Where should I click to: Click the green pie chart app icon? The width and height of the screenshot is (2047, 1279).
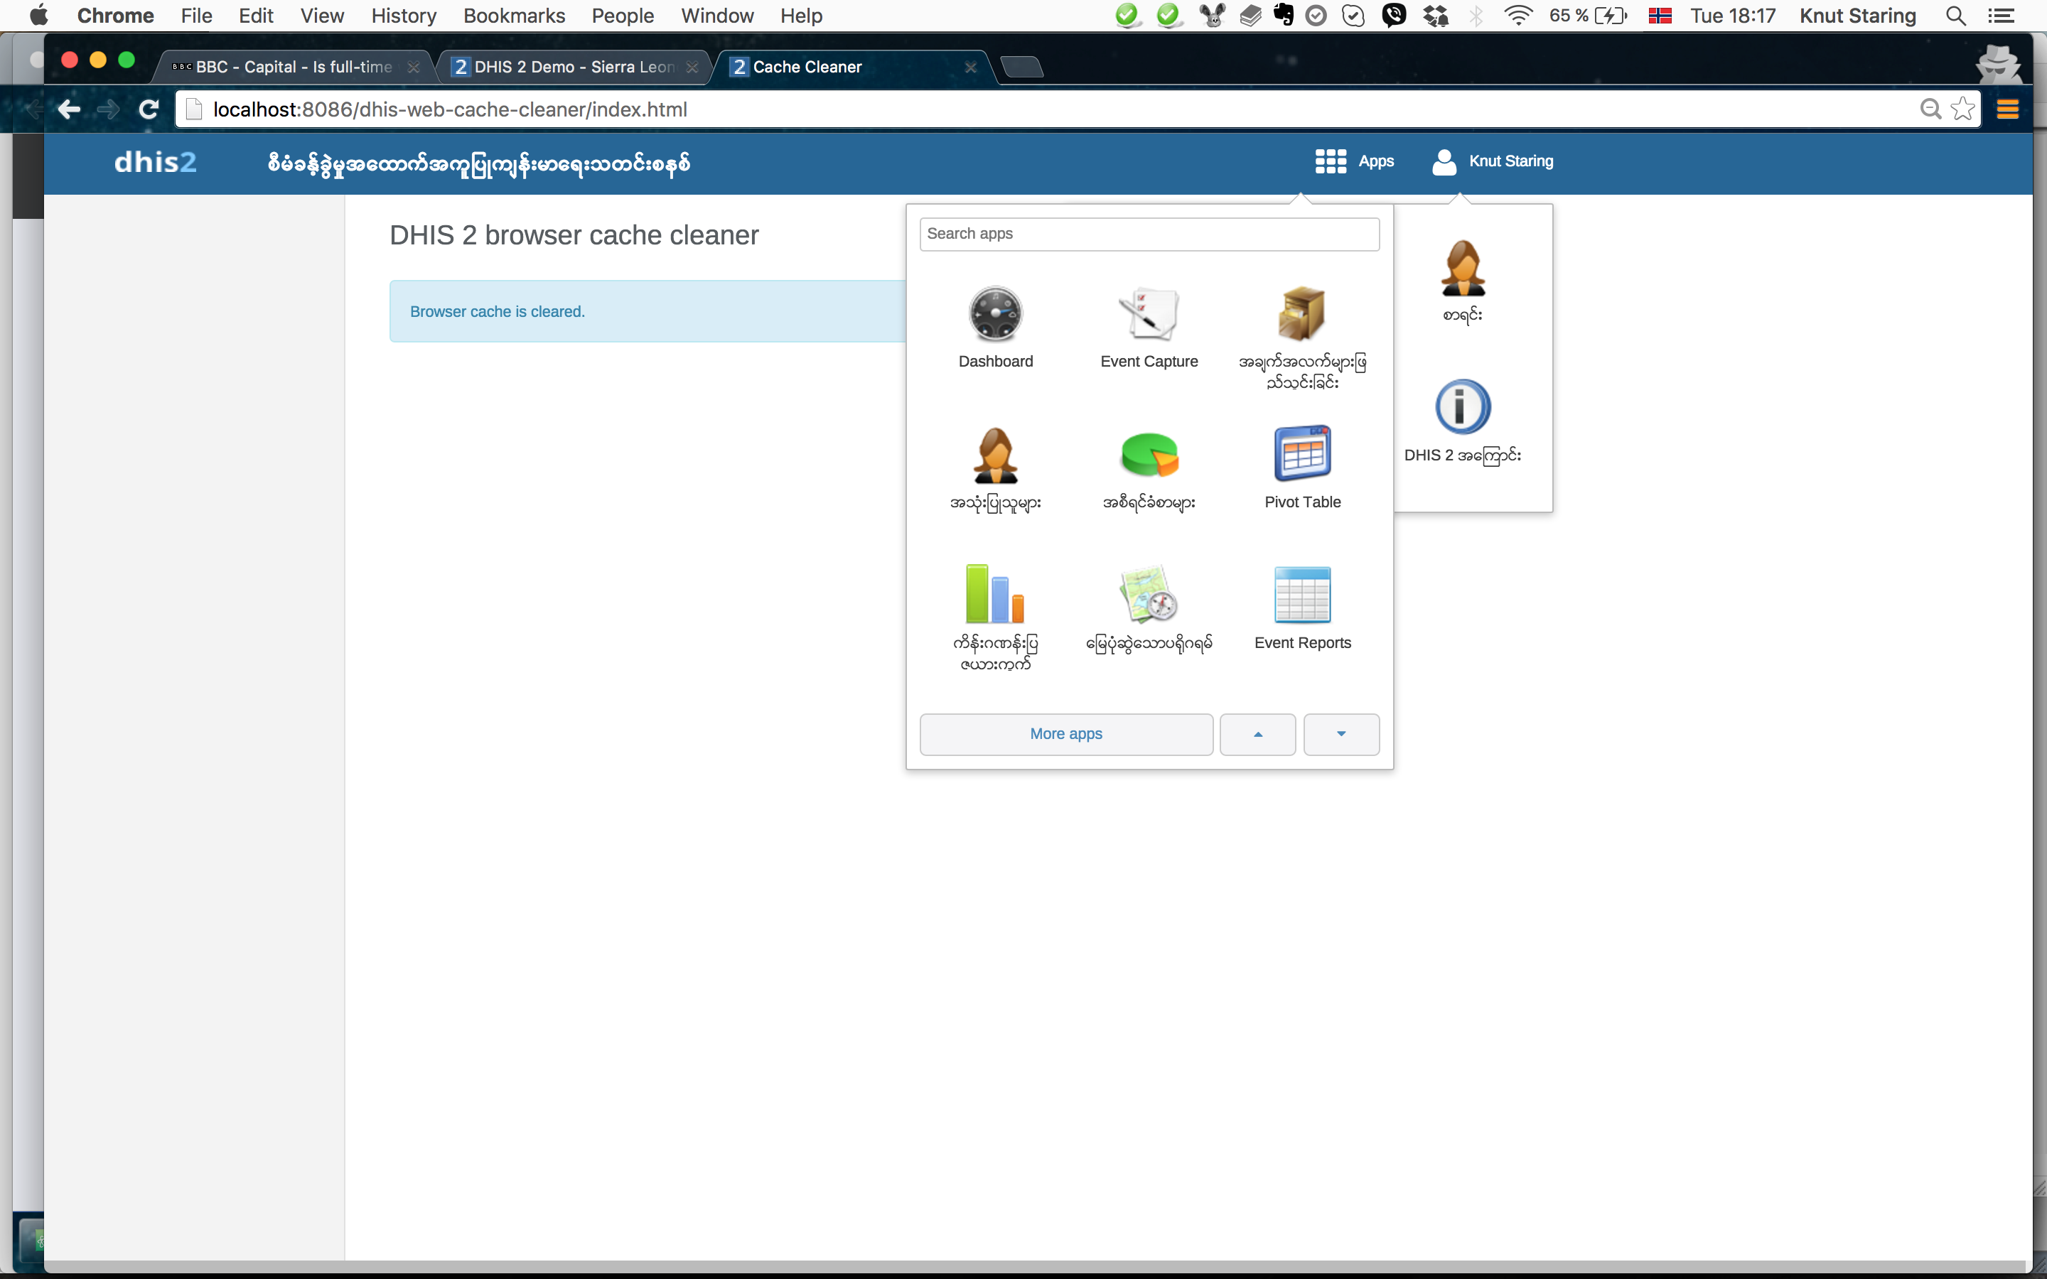(x=1149, y=455)
